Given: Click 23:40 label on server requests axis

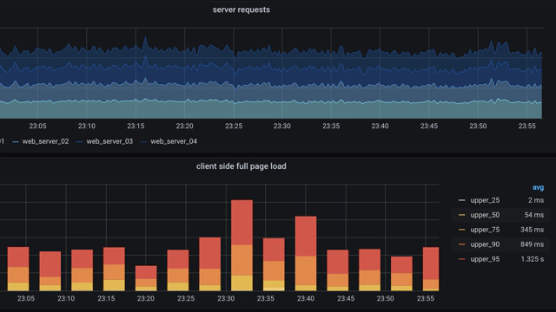Looking at the screenshot, I should 380,126.
